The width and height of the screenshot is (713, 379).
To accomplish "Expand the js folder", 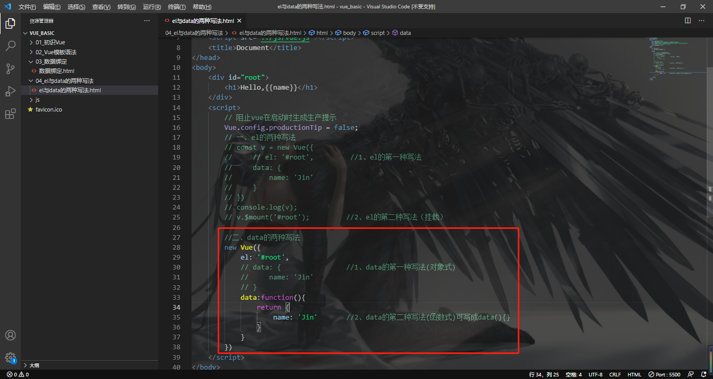I will click(x=89, y=100).
